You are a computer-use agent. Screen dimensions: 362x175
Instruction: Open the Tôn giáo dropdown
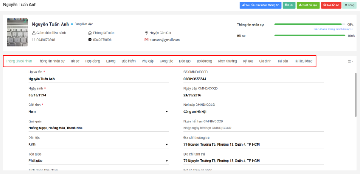167,161
